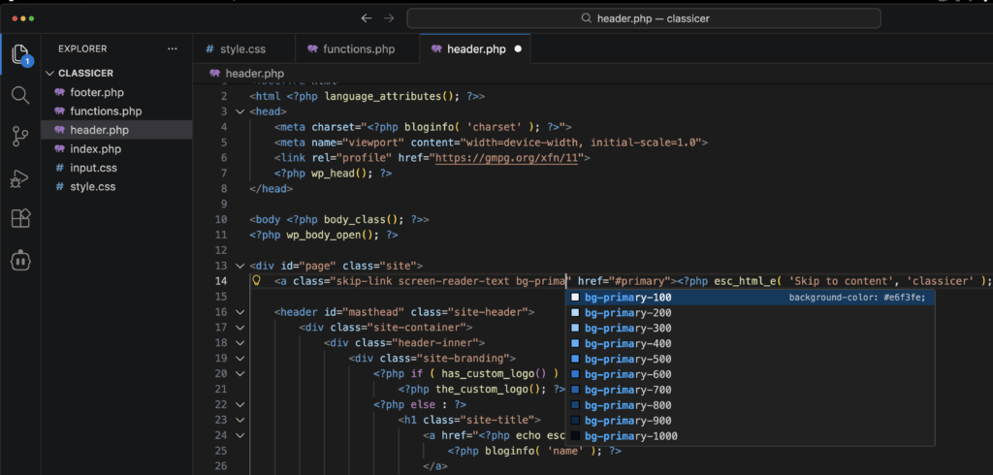
Task: Click the lightbulb code action on line 14
Action: tap(256, 280)
